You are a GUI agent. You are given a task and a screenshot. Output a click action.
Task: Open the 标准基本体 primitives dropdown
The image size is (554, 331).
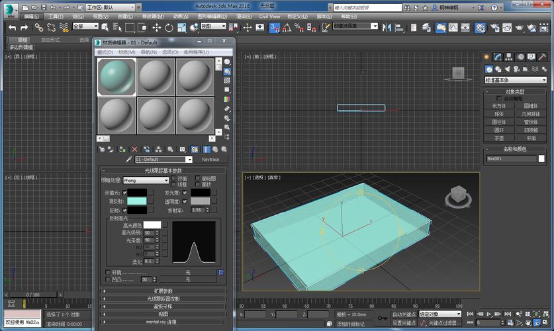[516, 79]
